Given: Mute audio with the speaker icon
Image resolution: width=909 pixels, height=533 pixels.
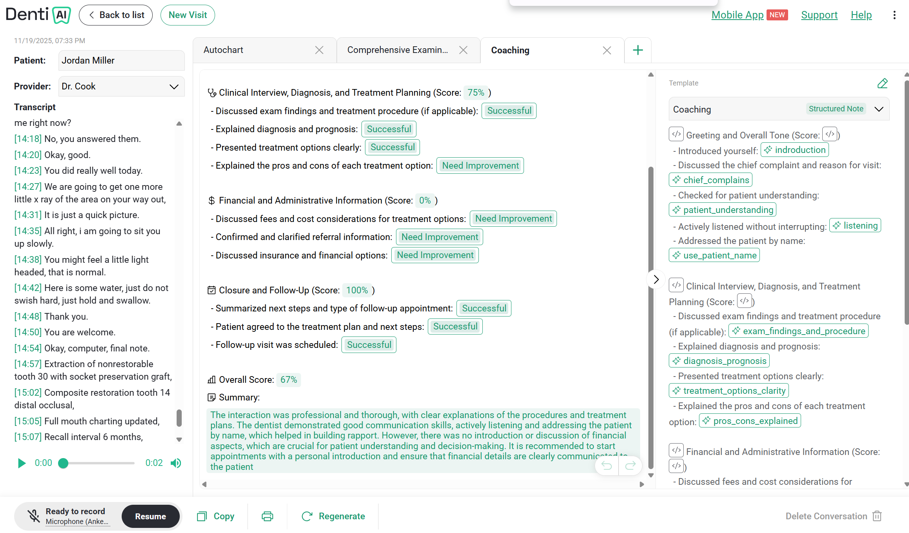Looking at the screenshot, I should point(176,463).
